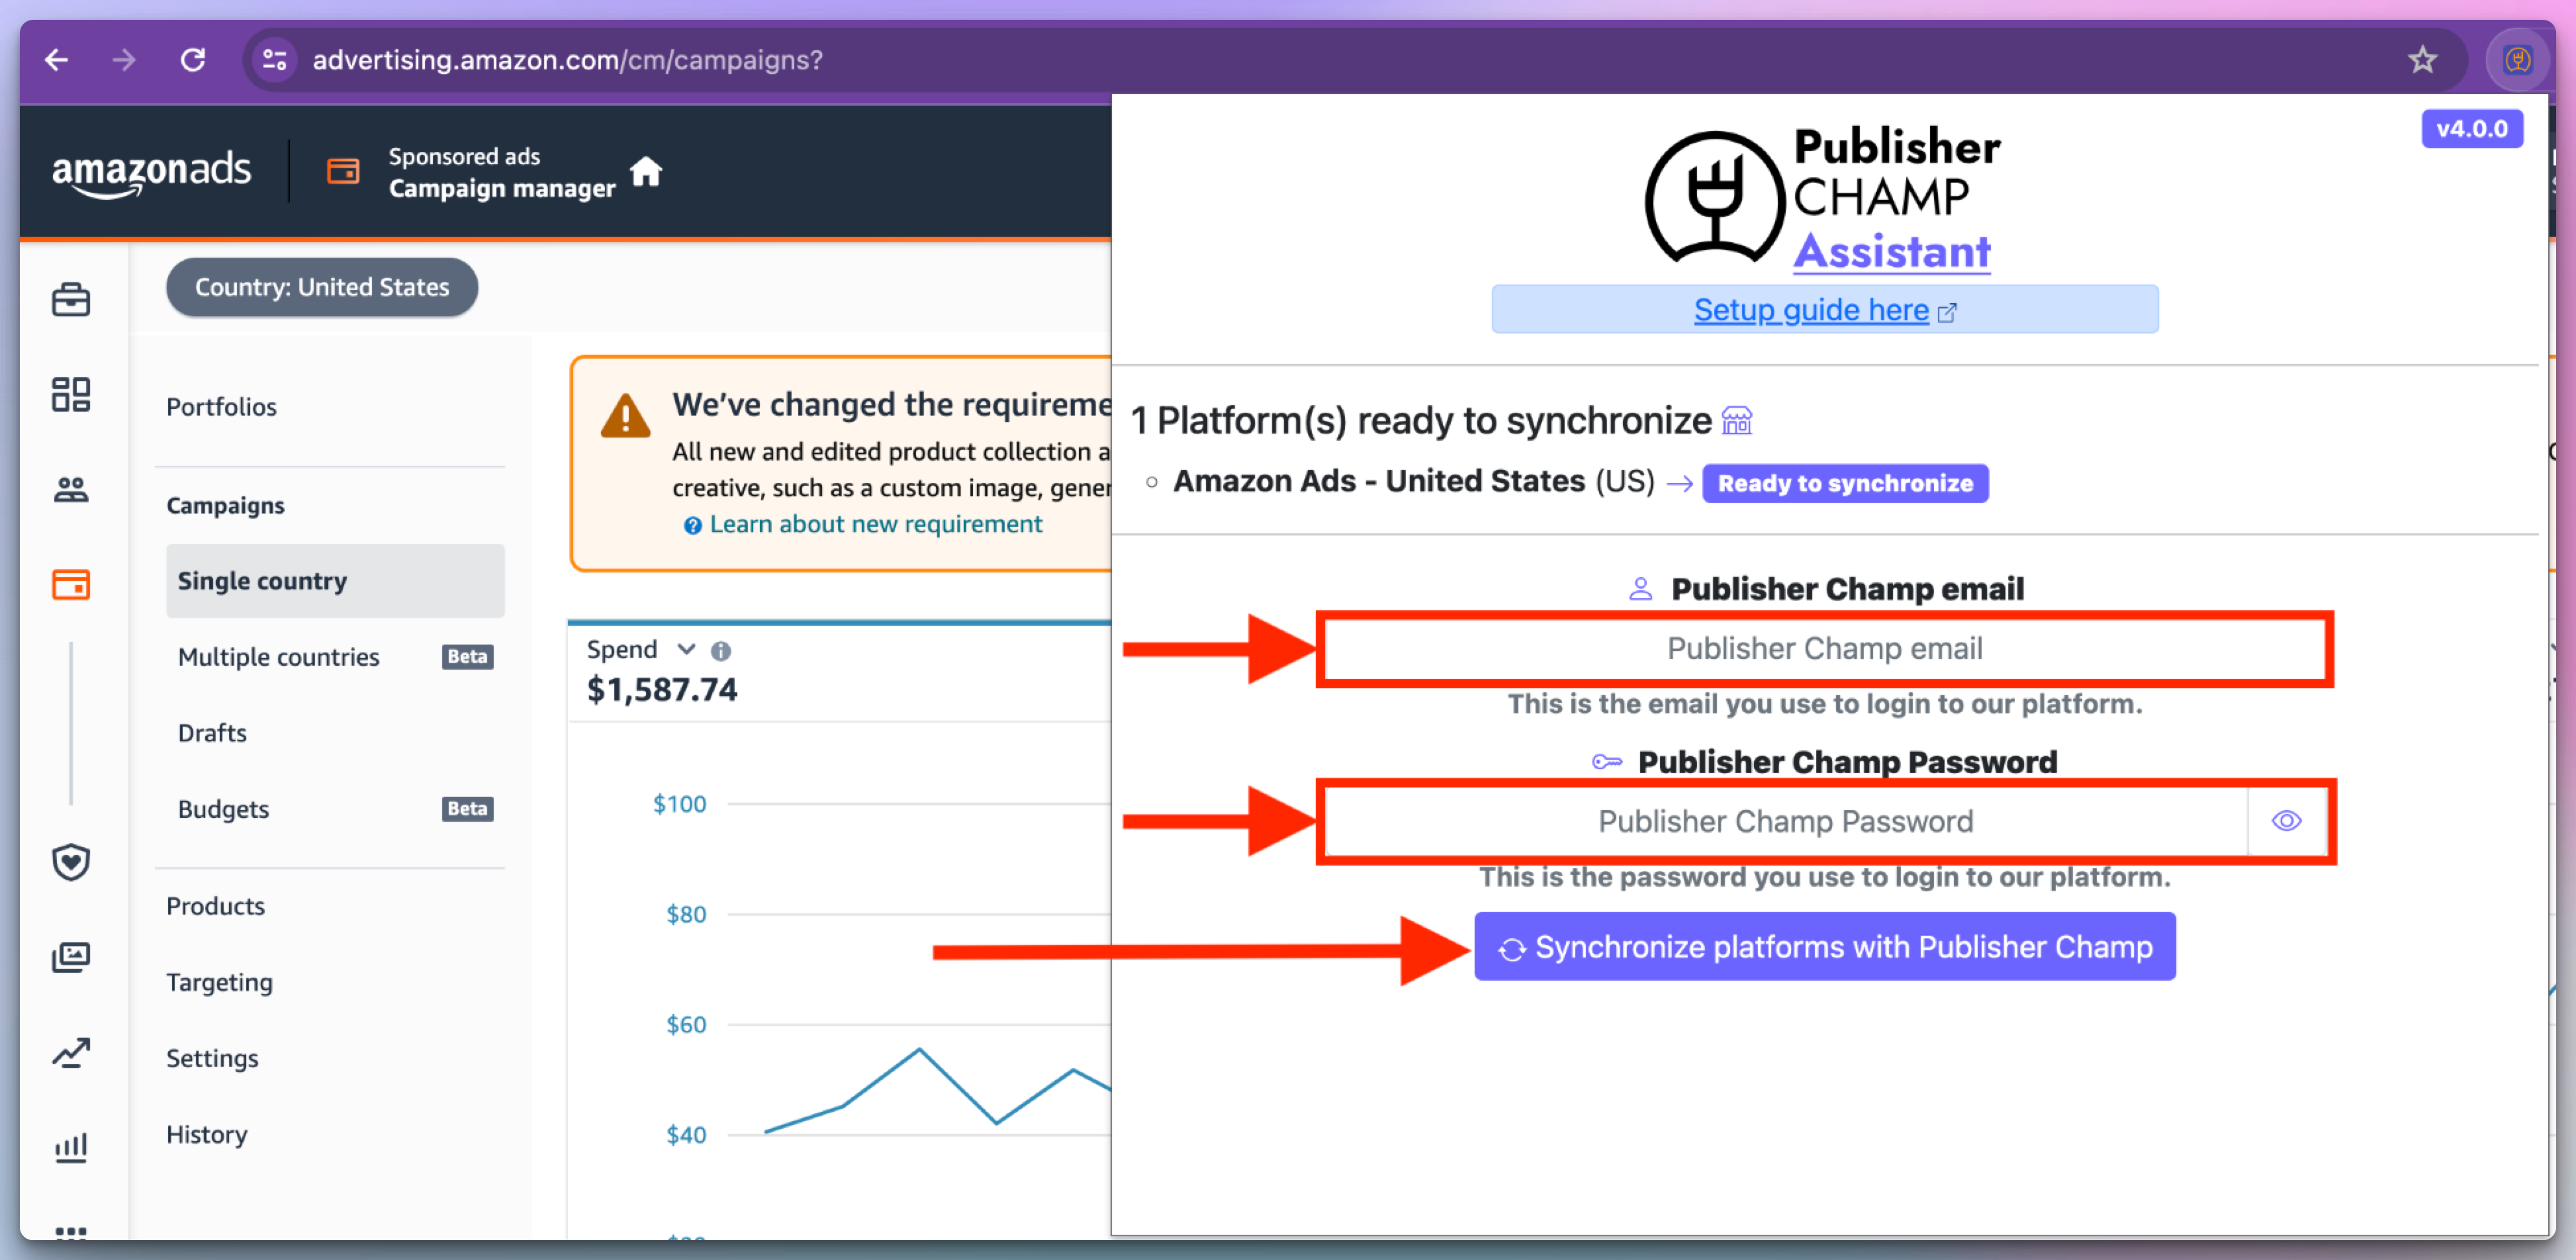Click the browser address bar URL
Image resolution: width=2576 pixels, height=1260 pixels.
(x=567, y=60)
